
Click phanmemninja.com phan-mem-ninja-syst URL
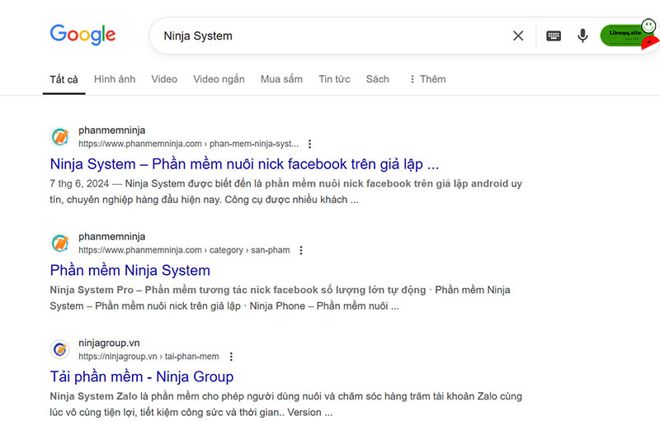(x=189, y=144)
